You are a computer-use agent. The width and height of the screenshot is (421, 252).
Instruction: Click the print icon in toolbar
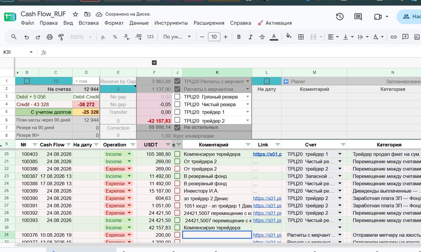50,37
